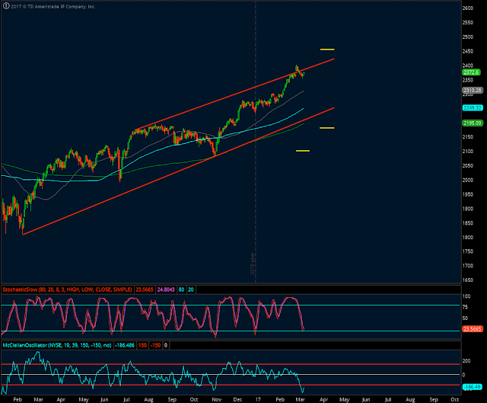Click the Nov label on the time axis
Screen dimensions: 487x403
pyautogui.click(x=216, y=399)
